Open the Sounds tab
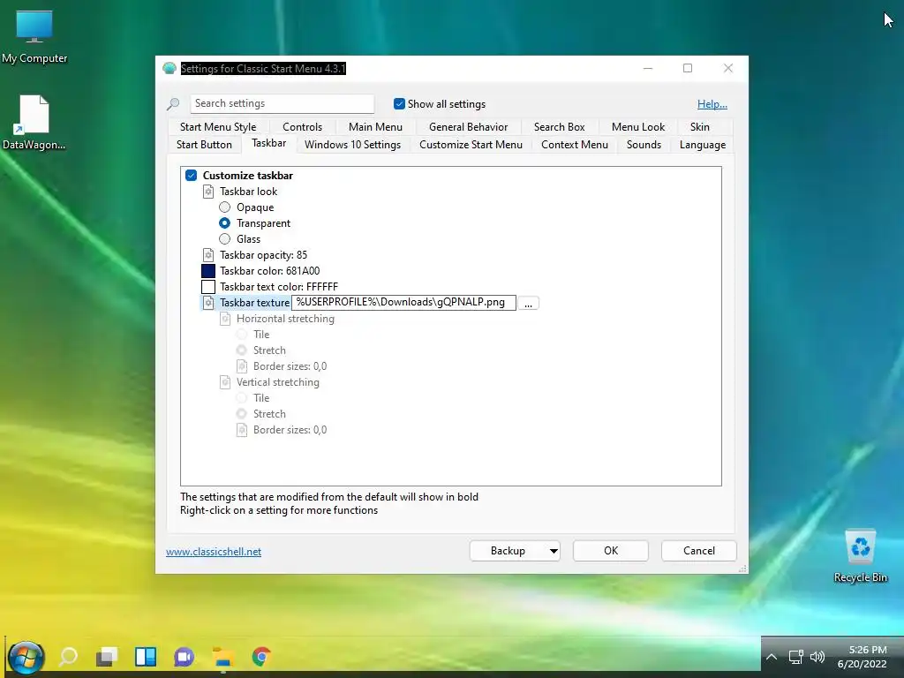904x678 pixels. point(644,145)
